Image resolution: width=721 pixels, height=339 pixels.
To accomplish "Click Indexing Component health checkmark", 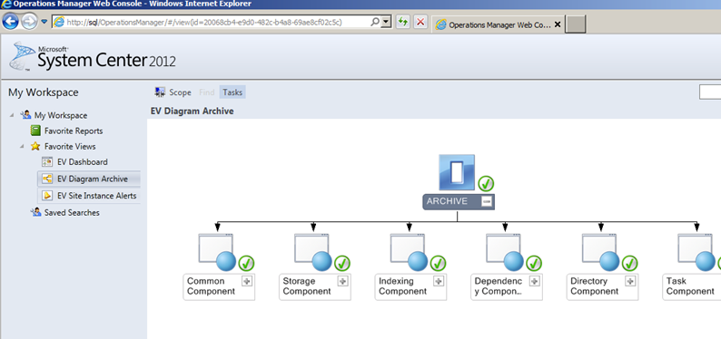I will pyautogui.click(x=439, y=263).
